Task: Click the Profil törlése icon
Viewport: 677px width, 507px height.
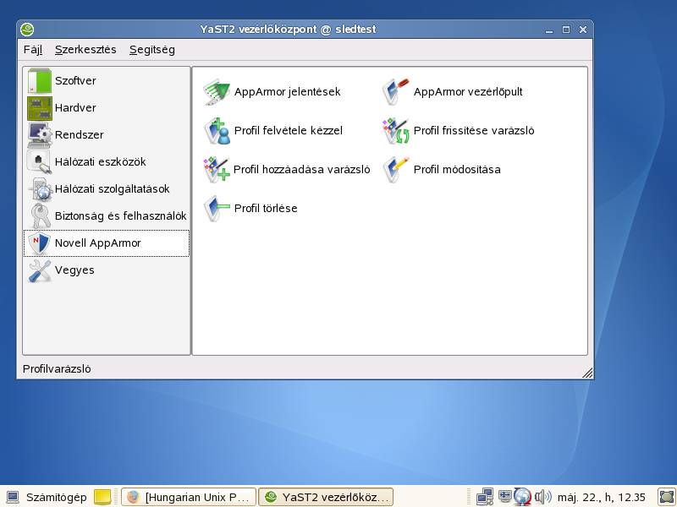Action: (x=217, y=208)
